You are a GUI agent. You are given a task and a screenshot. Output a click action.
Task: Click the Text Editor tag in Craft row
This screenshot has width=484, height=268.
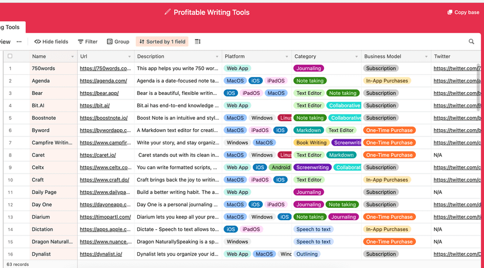click(x=308, y=180)
